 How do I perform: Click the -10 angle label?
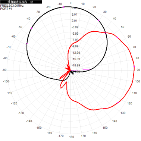click(60, 4)
